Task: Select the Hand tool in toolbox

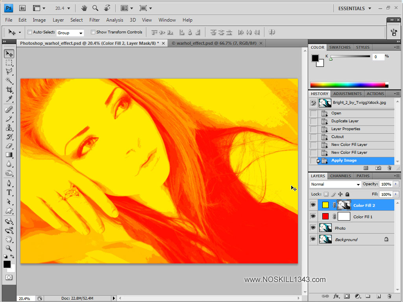Action: (x=9, y=239)
